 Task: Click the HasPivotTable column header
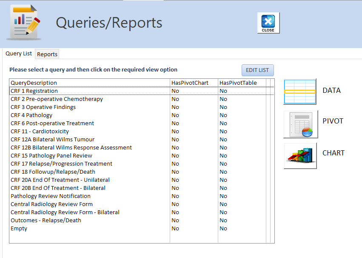tap(238, 83)
